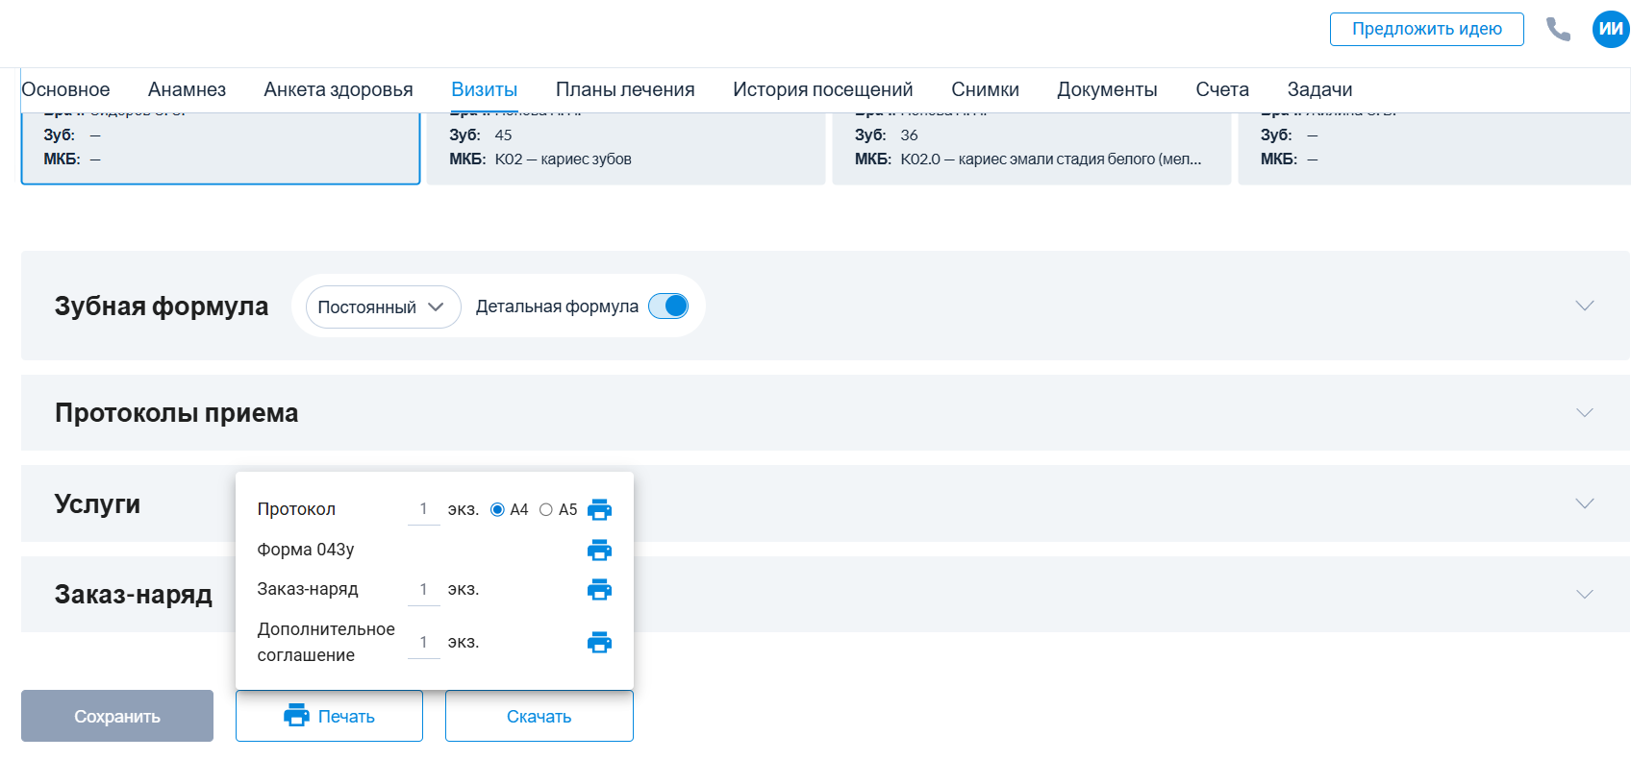Click the Зубная формула heading
Screen dimensions: 1631x760
(x=162, y=306)
